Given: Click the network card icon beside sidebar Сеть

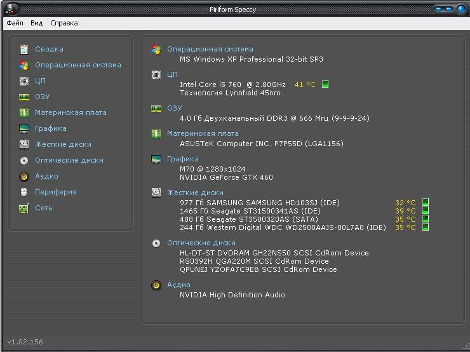Looking at the screenshot, I should pyautogui.click(x=24, y=208).
